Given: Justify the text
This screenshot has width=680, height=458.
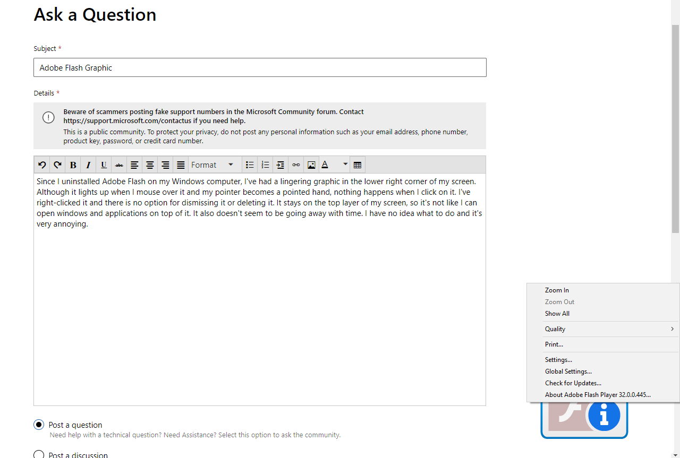Looking at the screenshot, I should coord(181,165).
